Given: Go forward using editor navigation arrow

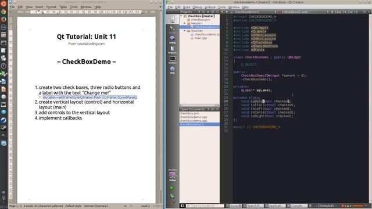Looking at the screenshot, I should (x=227, y=12).
